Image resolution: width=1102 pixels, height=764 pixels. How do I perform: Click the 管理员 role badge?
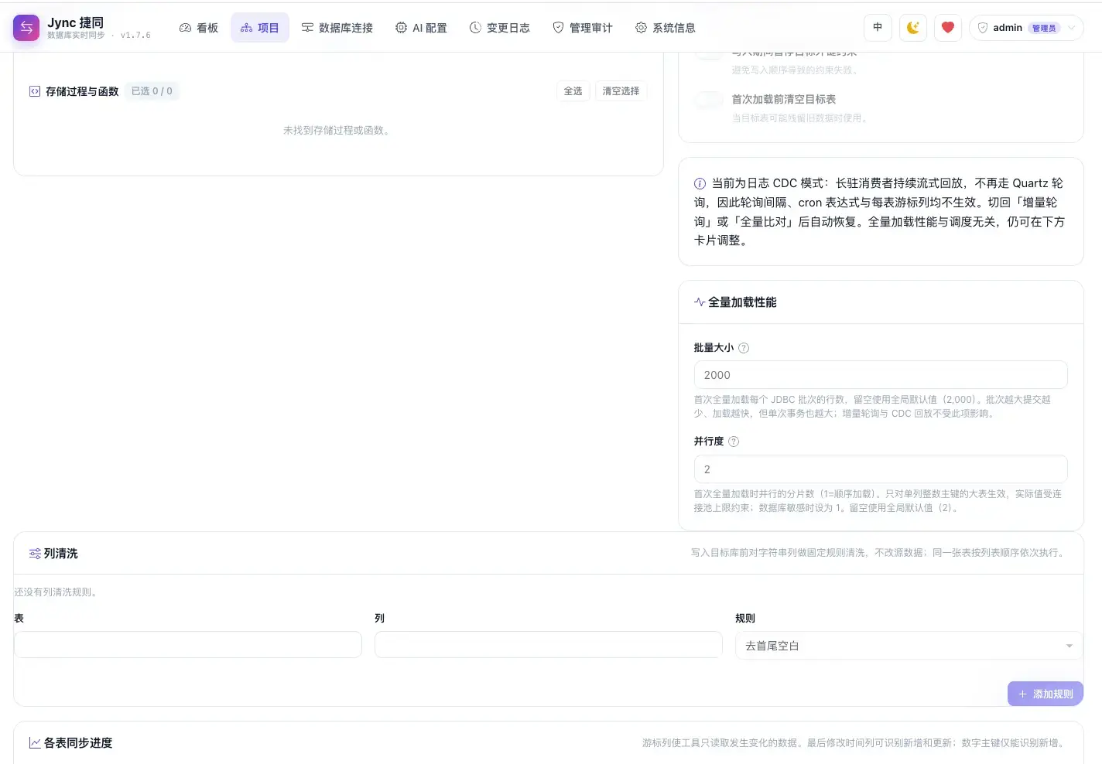[1044, 28]
